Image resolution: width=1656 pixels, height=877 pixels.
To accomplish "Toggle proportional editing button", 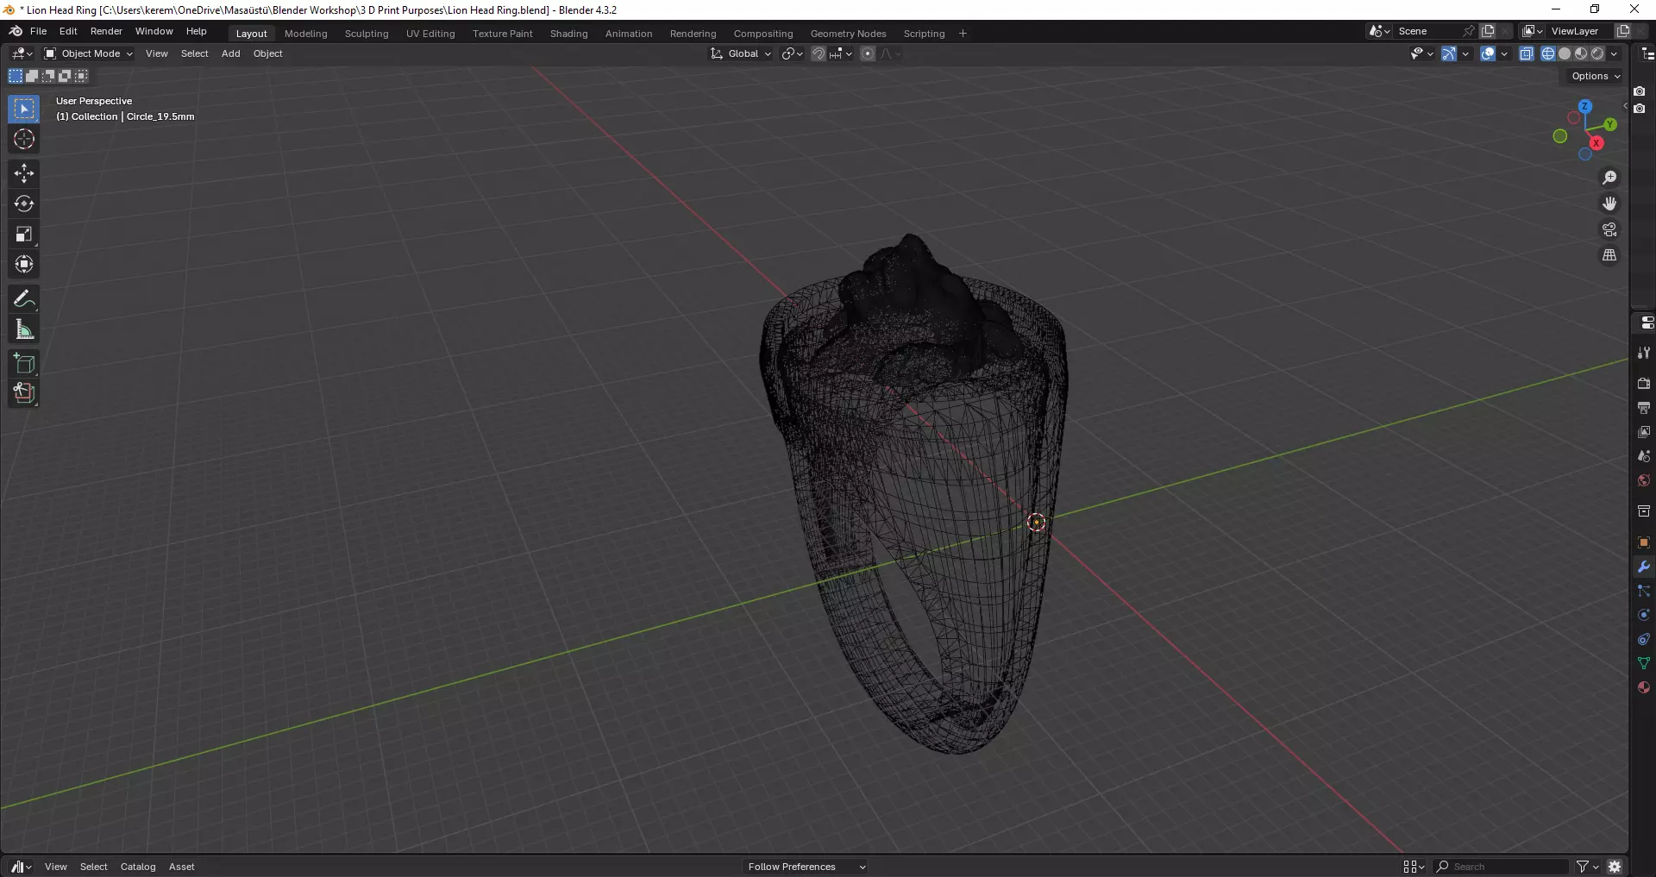I will [868, 53].
